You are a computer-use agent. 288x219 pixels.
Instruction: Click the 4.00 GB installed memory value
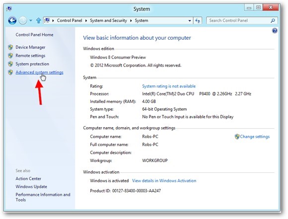coord(149,101)
